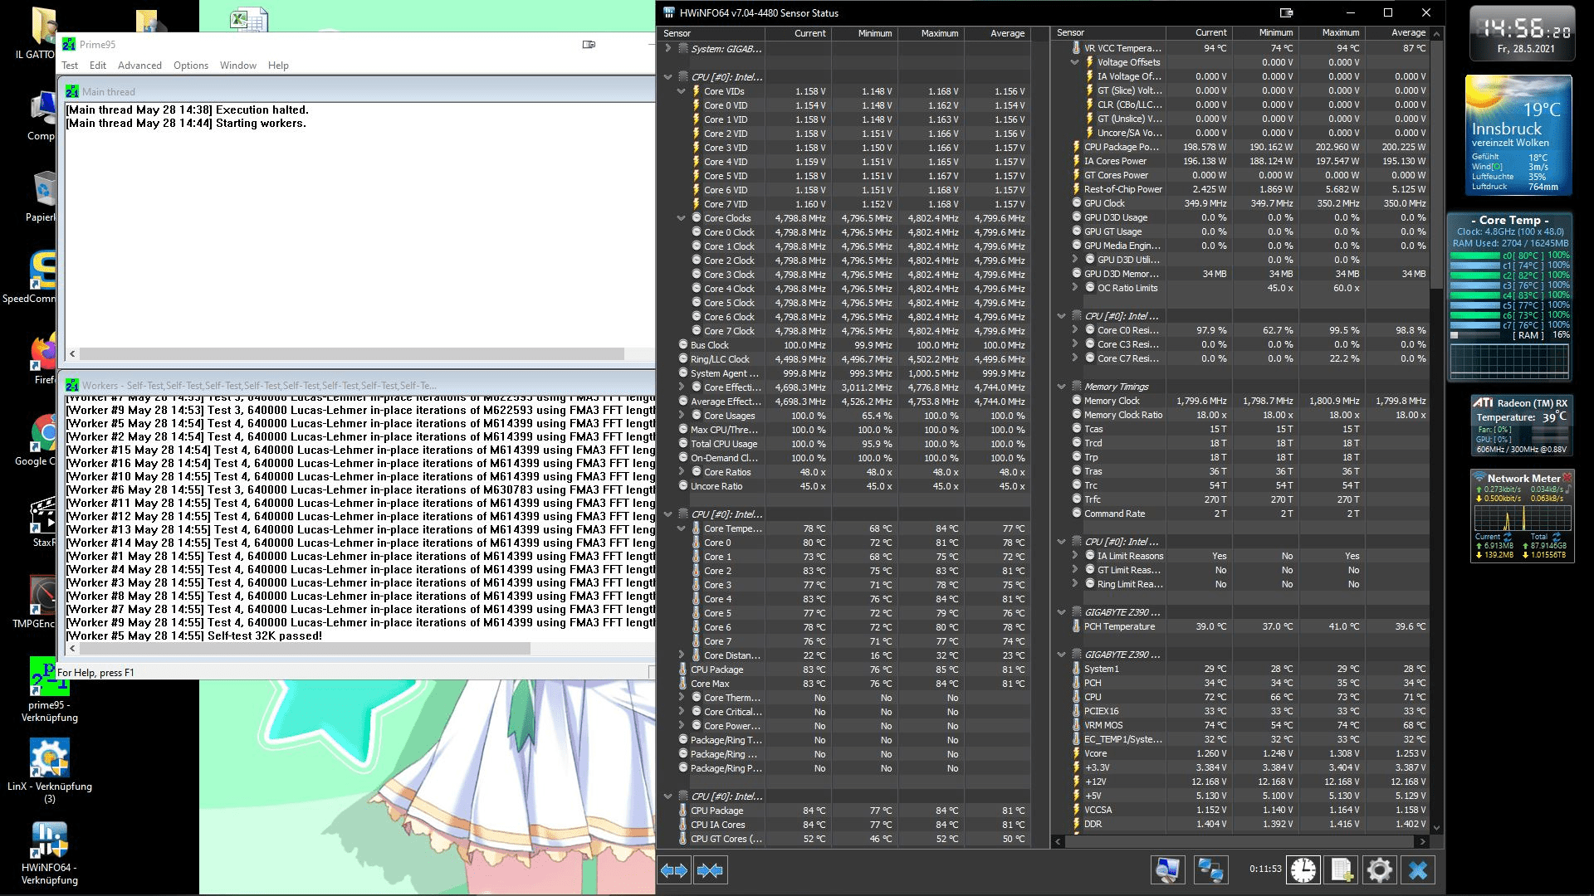This screenshot has height=896, width=1594.
Task: Select the Vcore voltage sensor icon
Action: [x=1076, y=753]
